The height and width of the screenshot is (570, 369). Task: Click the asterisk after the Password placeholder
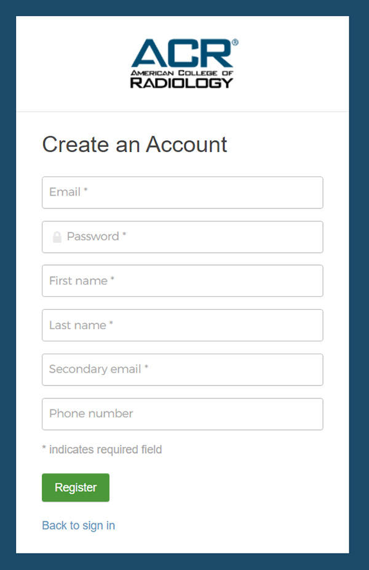pos(124,236)
